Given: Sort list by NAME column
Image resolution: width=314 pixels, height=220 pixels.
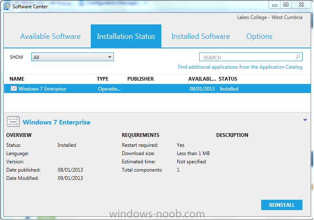Looking at the screenshot, I should tap(17, 79).
